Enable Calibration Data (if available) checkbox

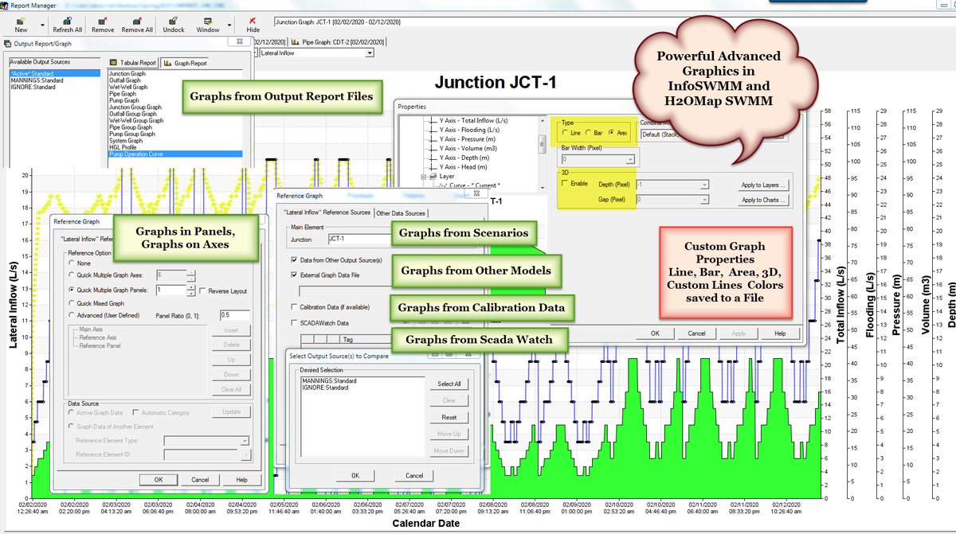pyautogui.click(x=295, y=306)
